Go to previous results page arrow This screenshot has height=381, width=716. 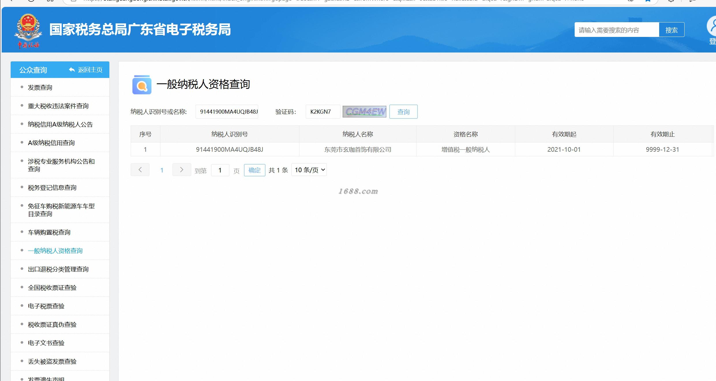click(140, 170)
